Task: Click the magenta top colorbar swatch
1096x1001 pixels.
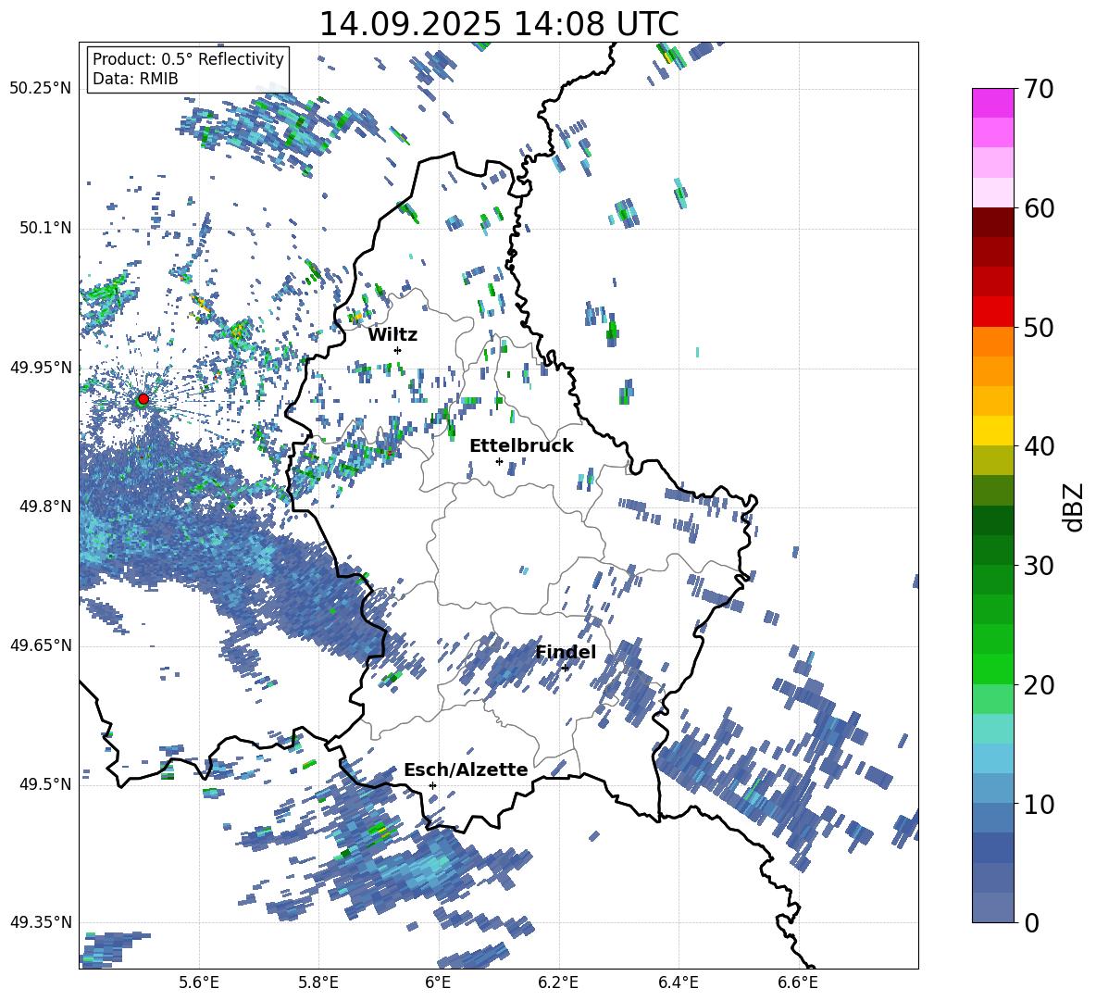Action: click(992, 103)
